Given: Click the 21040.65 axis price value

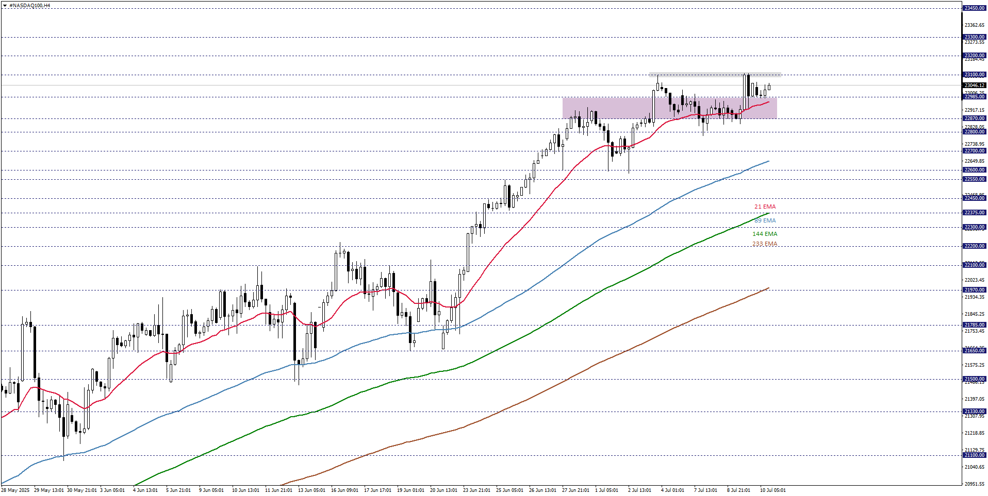Looking at the screenshot, I should click(975, 467).
